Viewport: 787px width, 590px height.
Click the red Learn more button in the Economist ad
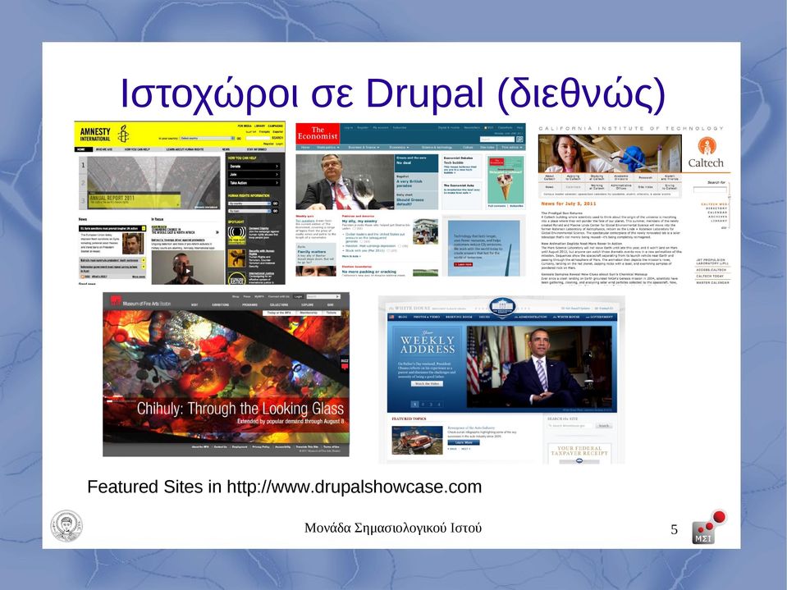[x=463, y=264]
